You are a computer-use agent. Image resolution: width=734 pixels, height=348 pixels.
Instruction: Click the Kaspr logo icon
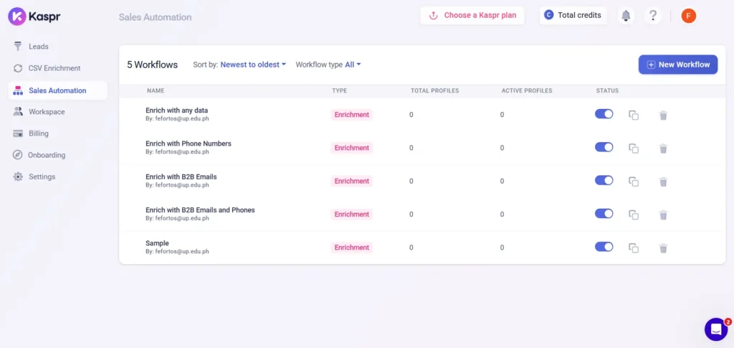tap(17, 17)
